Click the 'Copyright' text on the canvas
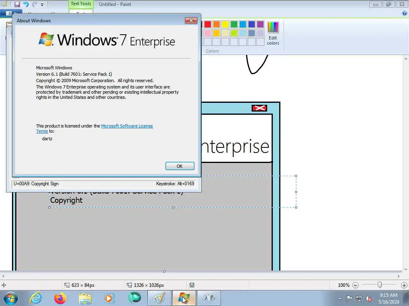The image size is (409, 306). [66, 200]
